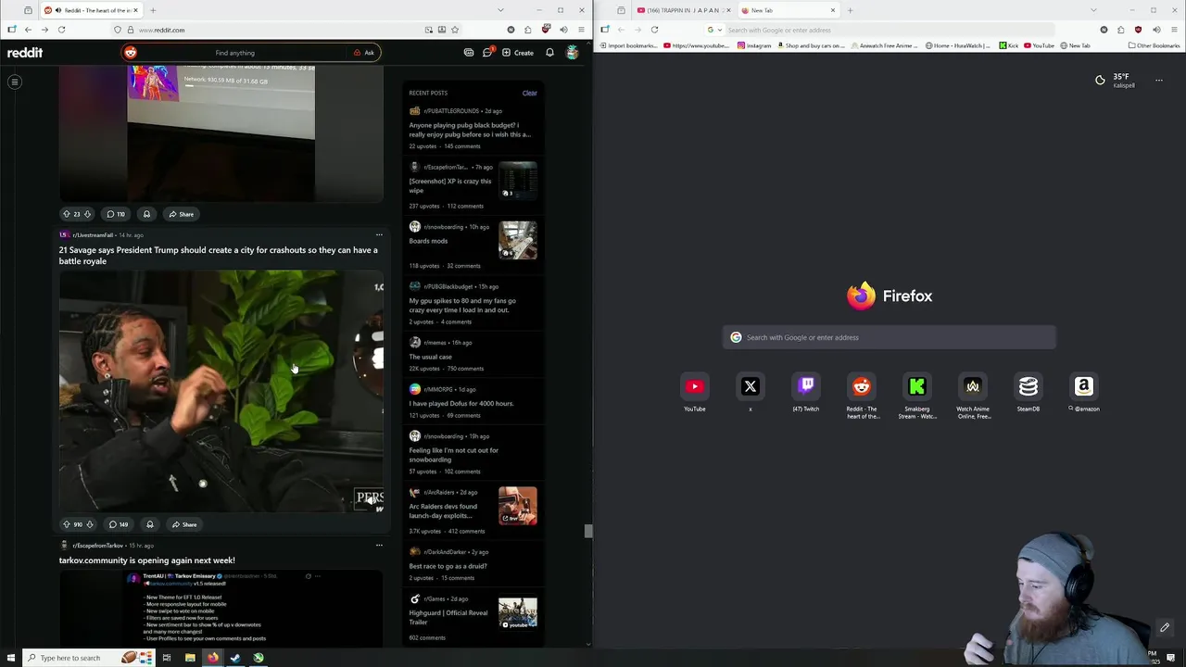Open overflow menu of tarkov.community post
Viewport: 1186px width, 667px height.
point(378,545)
